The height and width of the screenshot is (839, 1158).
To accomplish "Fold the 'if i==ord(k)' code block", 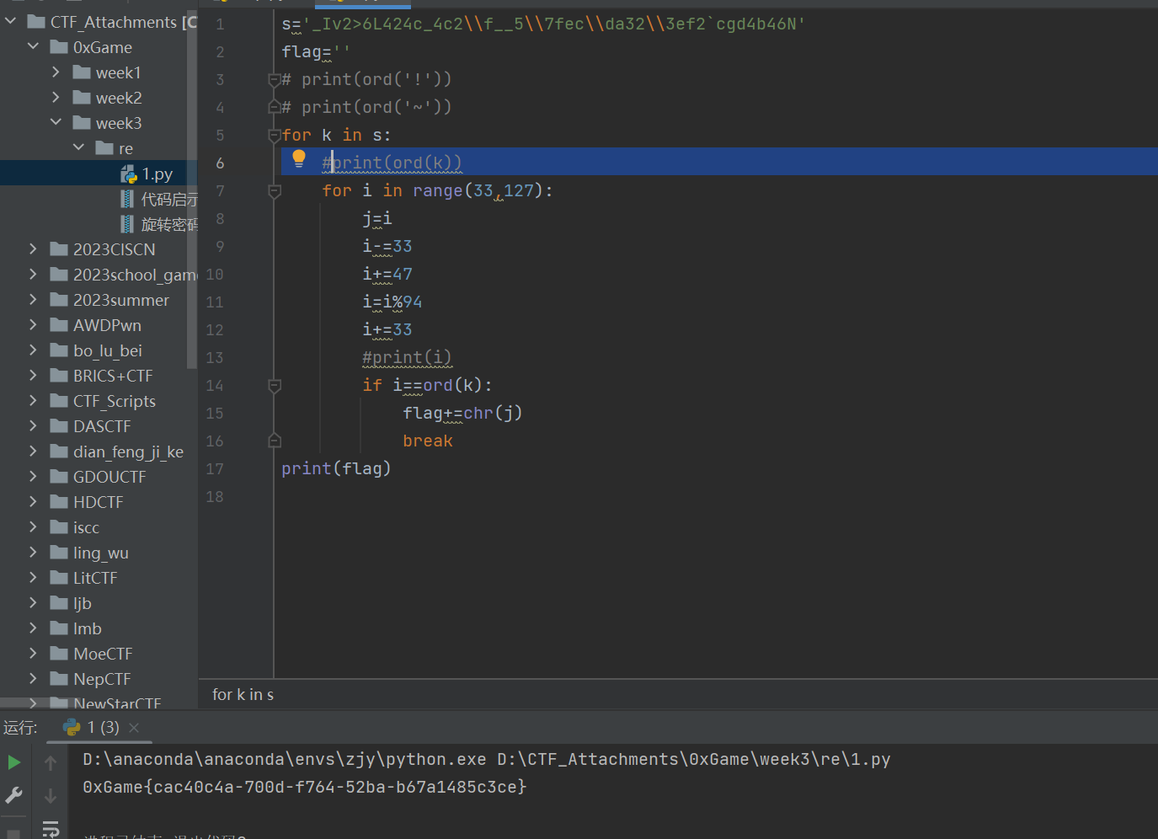I will tap(274, 386).
